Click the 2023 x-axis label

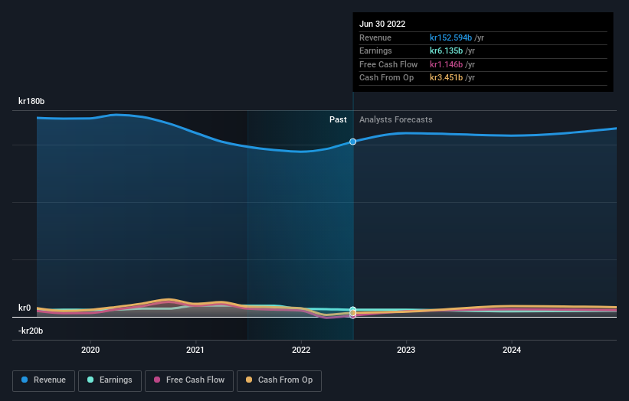point(406,350)
